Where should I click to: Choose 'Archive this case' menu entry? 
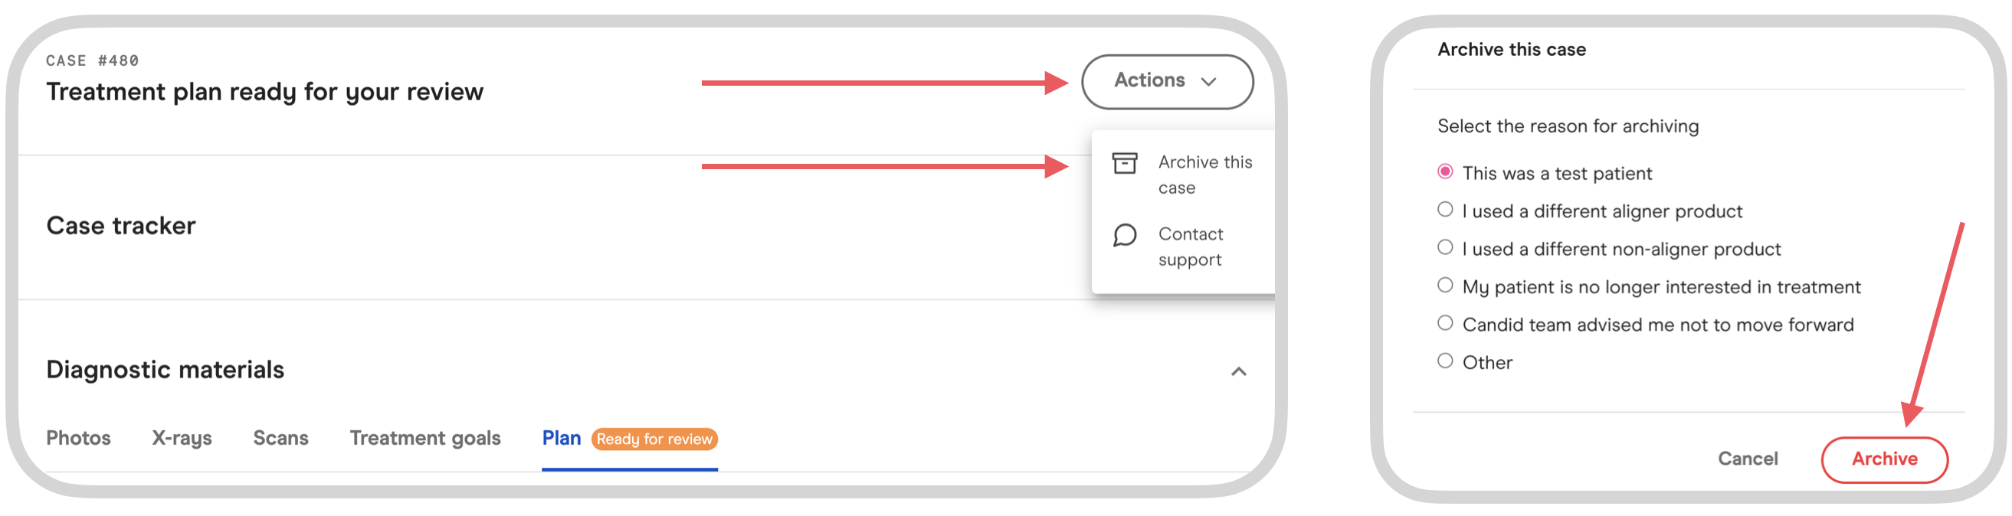point(1183,174)
